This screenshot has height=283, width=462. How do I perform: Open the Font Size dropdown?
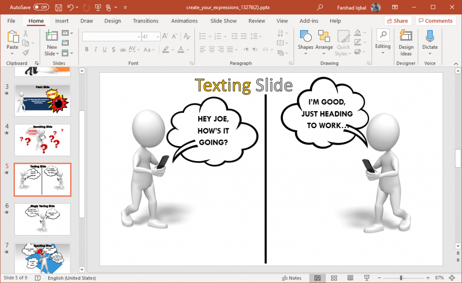pos(157,36)
